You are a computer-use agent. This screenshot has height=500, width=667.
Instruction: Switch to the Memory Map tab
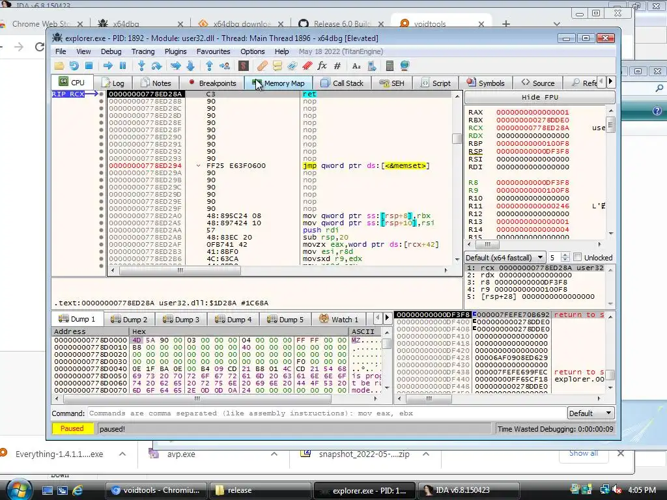[279, 83]
